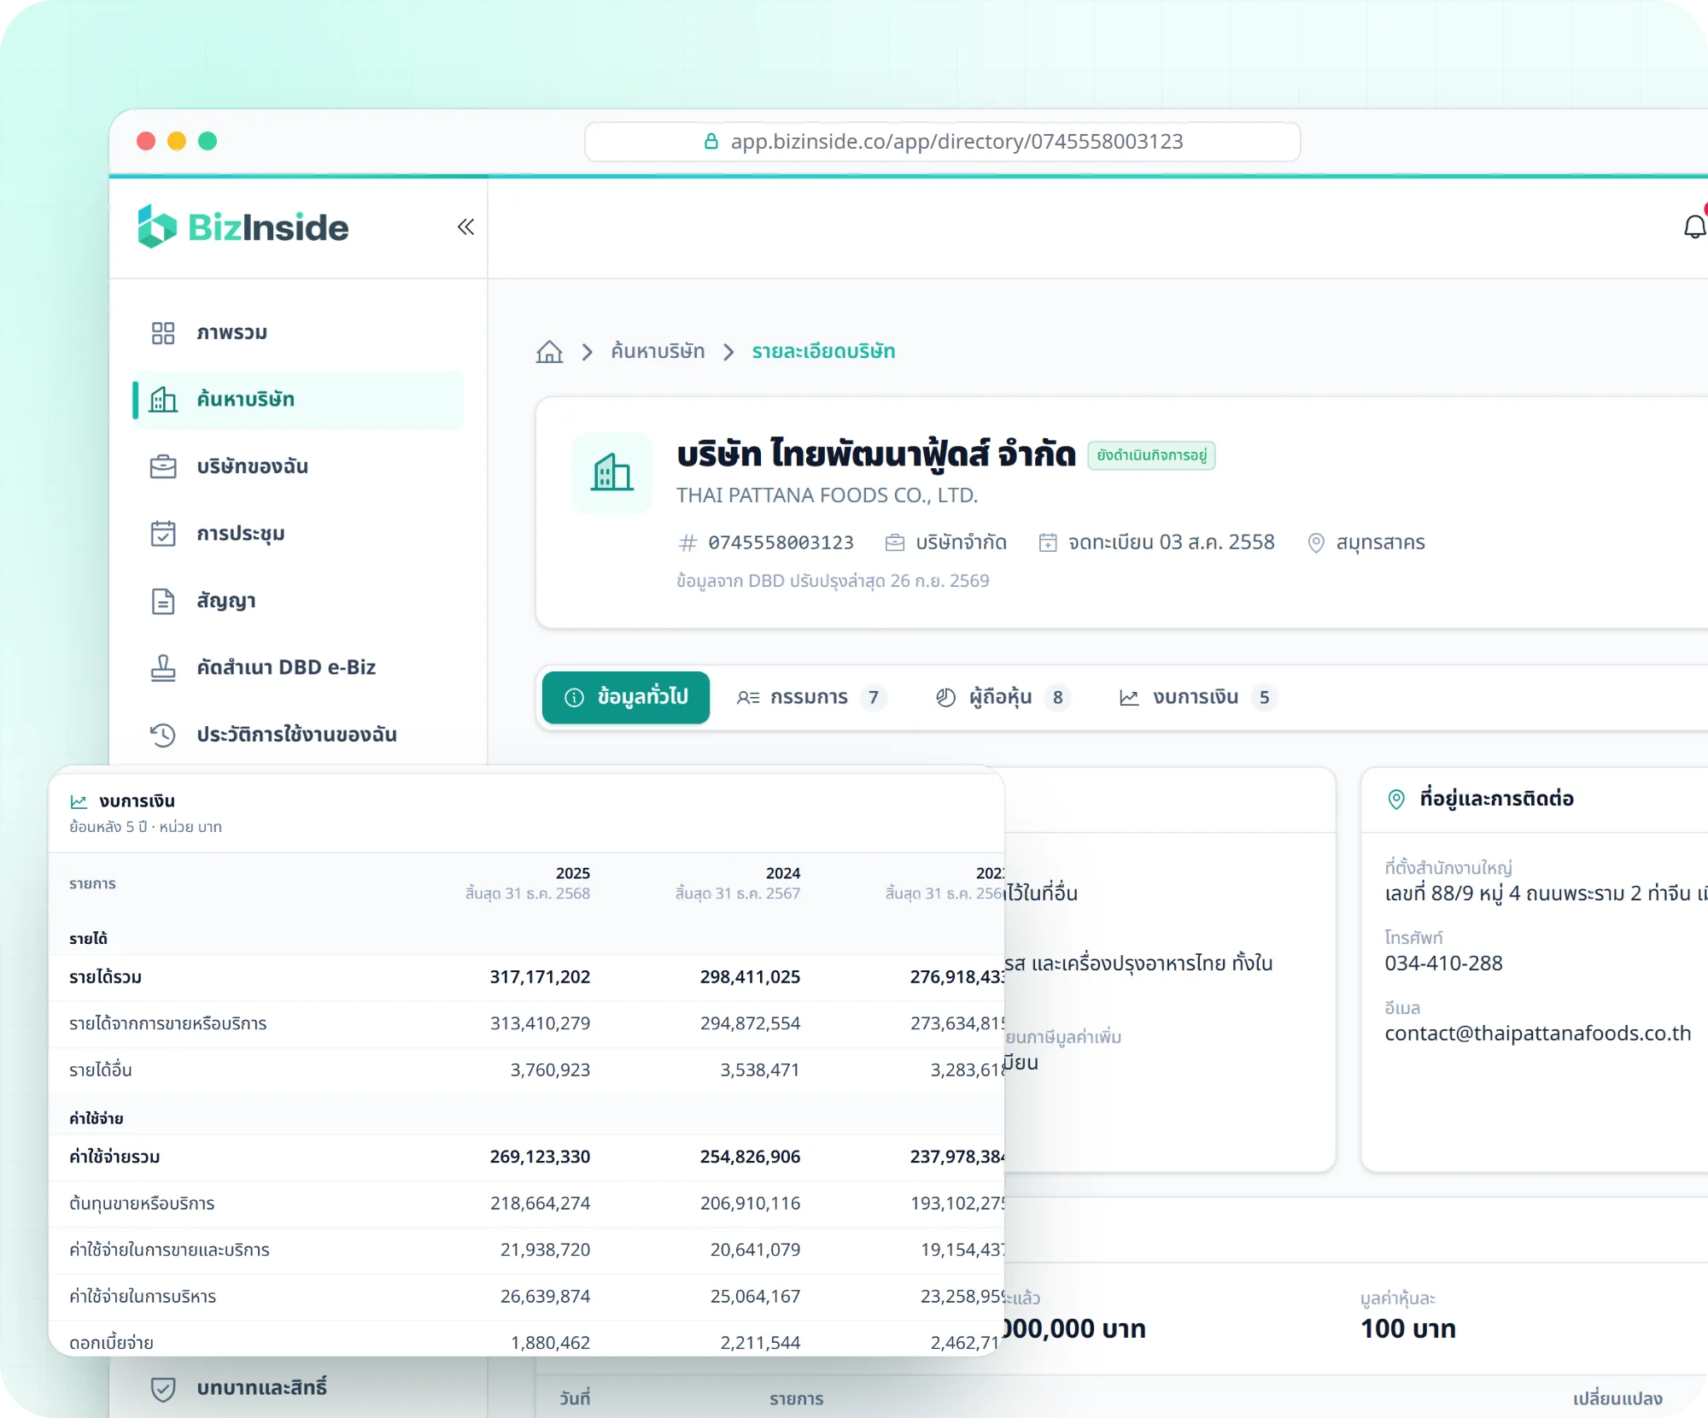The height and width of the screenshot is (1418, 1708).
Task: Click รายได้รวม value 317,171,202
Action: 540,977
